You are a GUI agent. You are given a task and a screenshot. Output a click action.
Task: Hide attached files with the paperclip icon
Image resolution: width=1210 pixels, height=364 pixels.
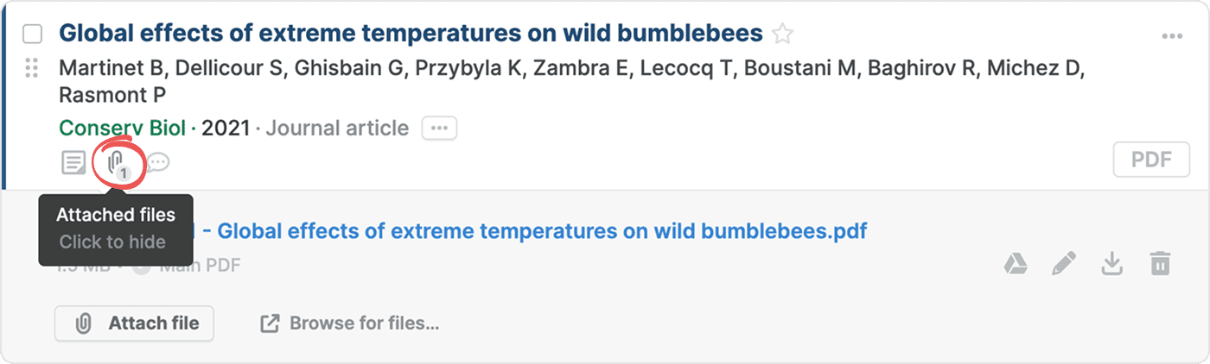pyautogui.click(x=116, y=161)
